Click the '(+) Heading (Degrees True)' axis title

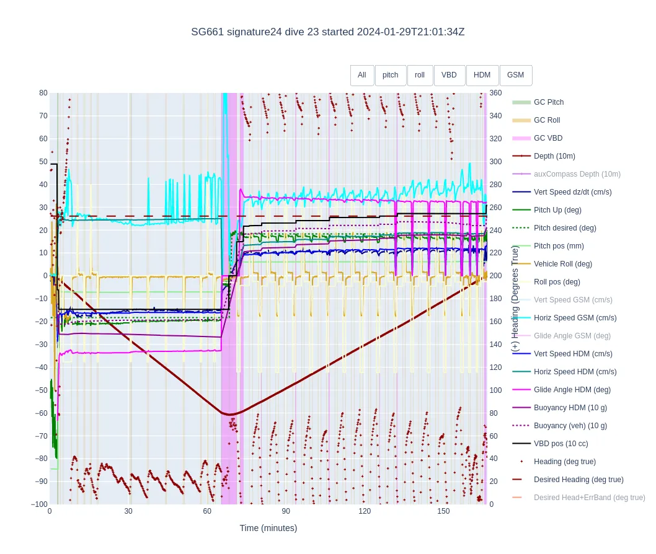pyautogui.click(x=515, y=299)
